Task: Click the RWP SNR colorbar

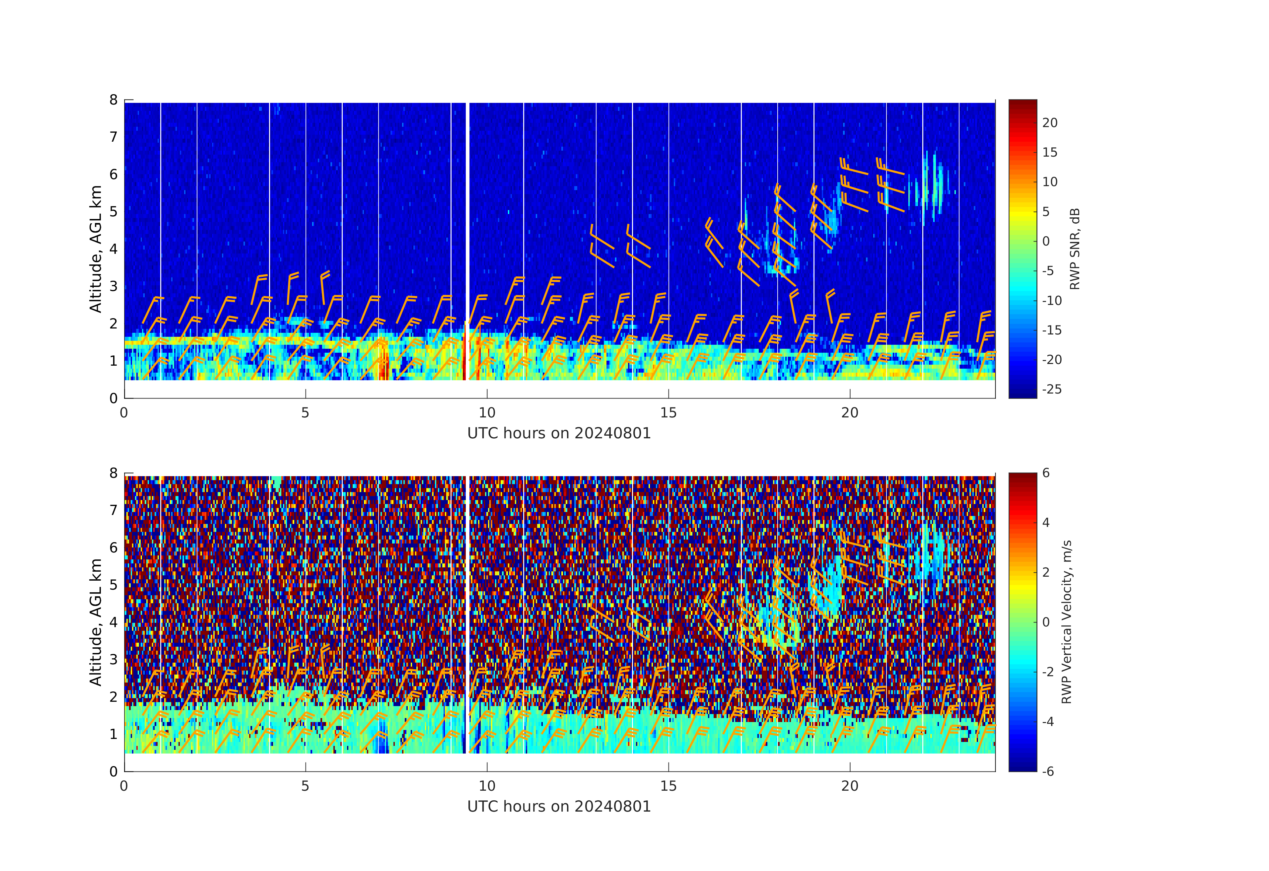Action: pyautogui.click(x=1022, y=249)
